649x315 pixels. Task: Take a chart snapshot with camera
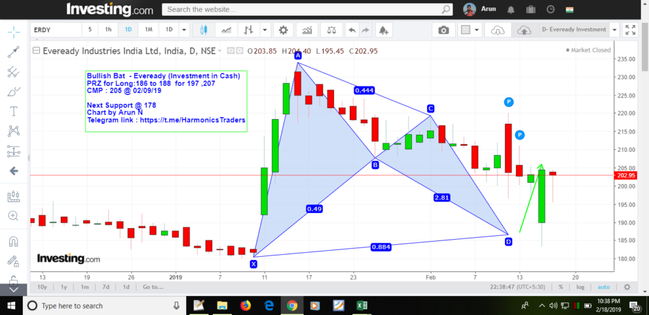[x=443, y=30]
